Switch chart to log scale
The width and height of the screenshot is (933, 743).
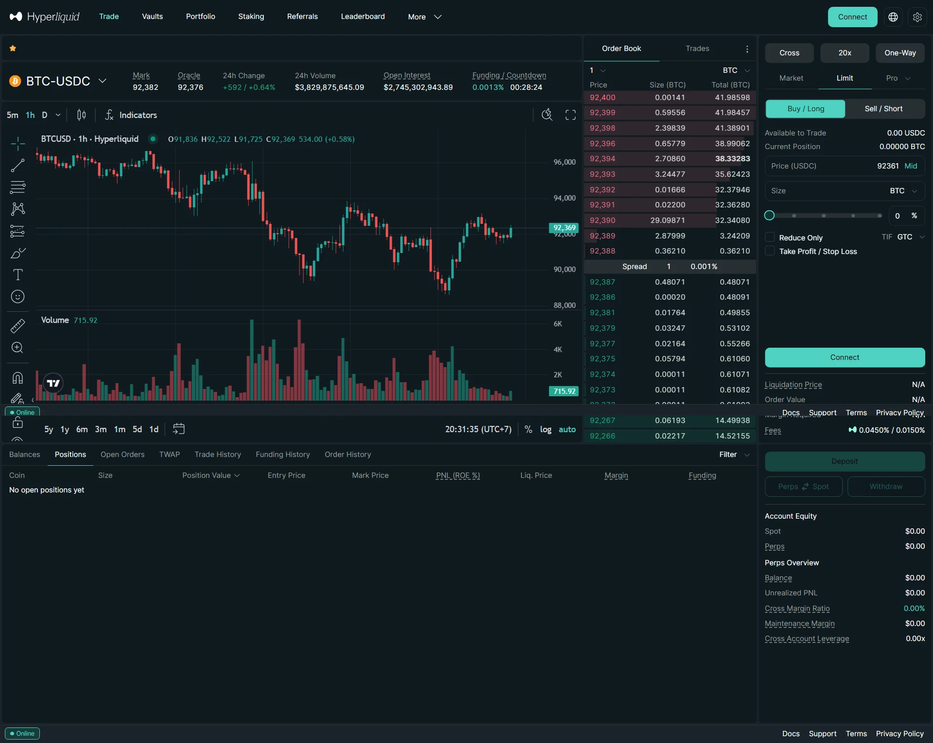[x=546, y=429]
